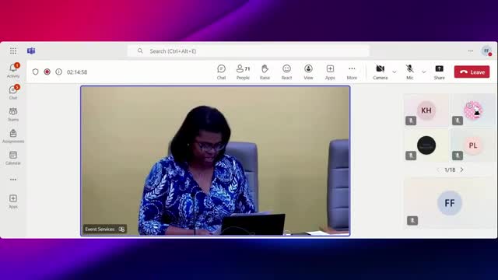498x280 pixels.
Task: Add Apps to the meeting
Action: pyautogui.click(x=330, y=72)
